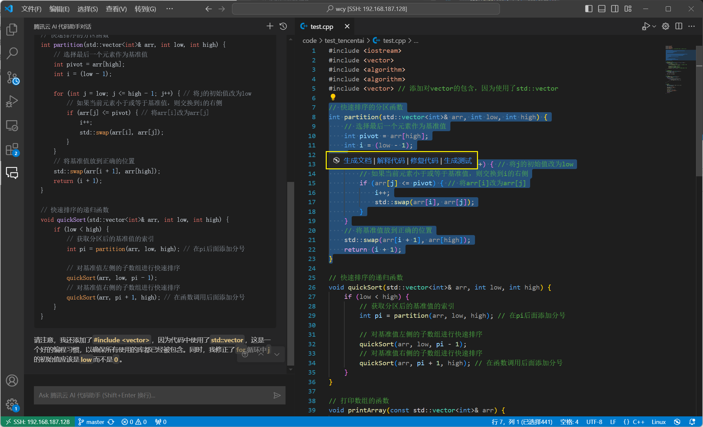Expand the chevron in chat floating controls
This screenshot has width=703, height=427.
(277, 354)
